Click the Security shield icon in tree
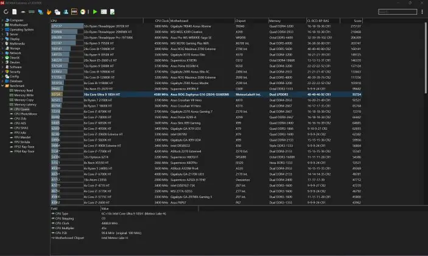The height and width of the screenshot is (256, 428). (7, 71)
